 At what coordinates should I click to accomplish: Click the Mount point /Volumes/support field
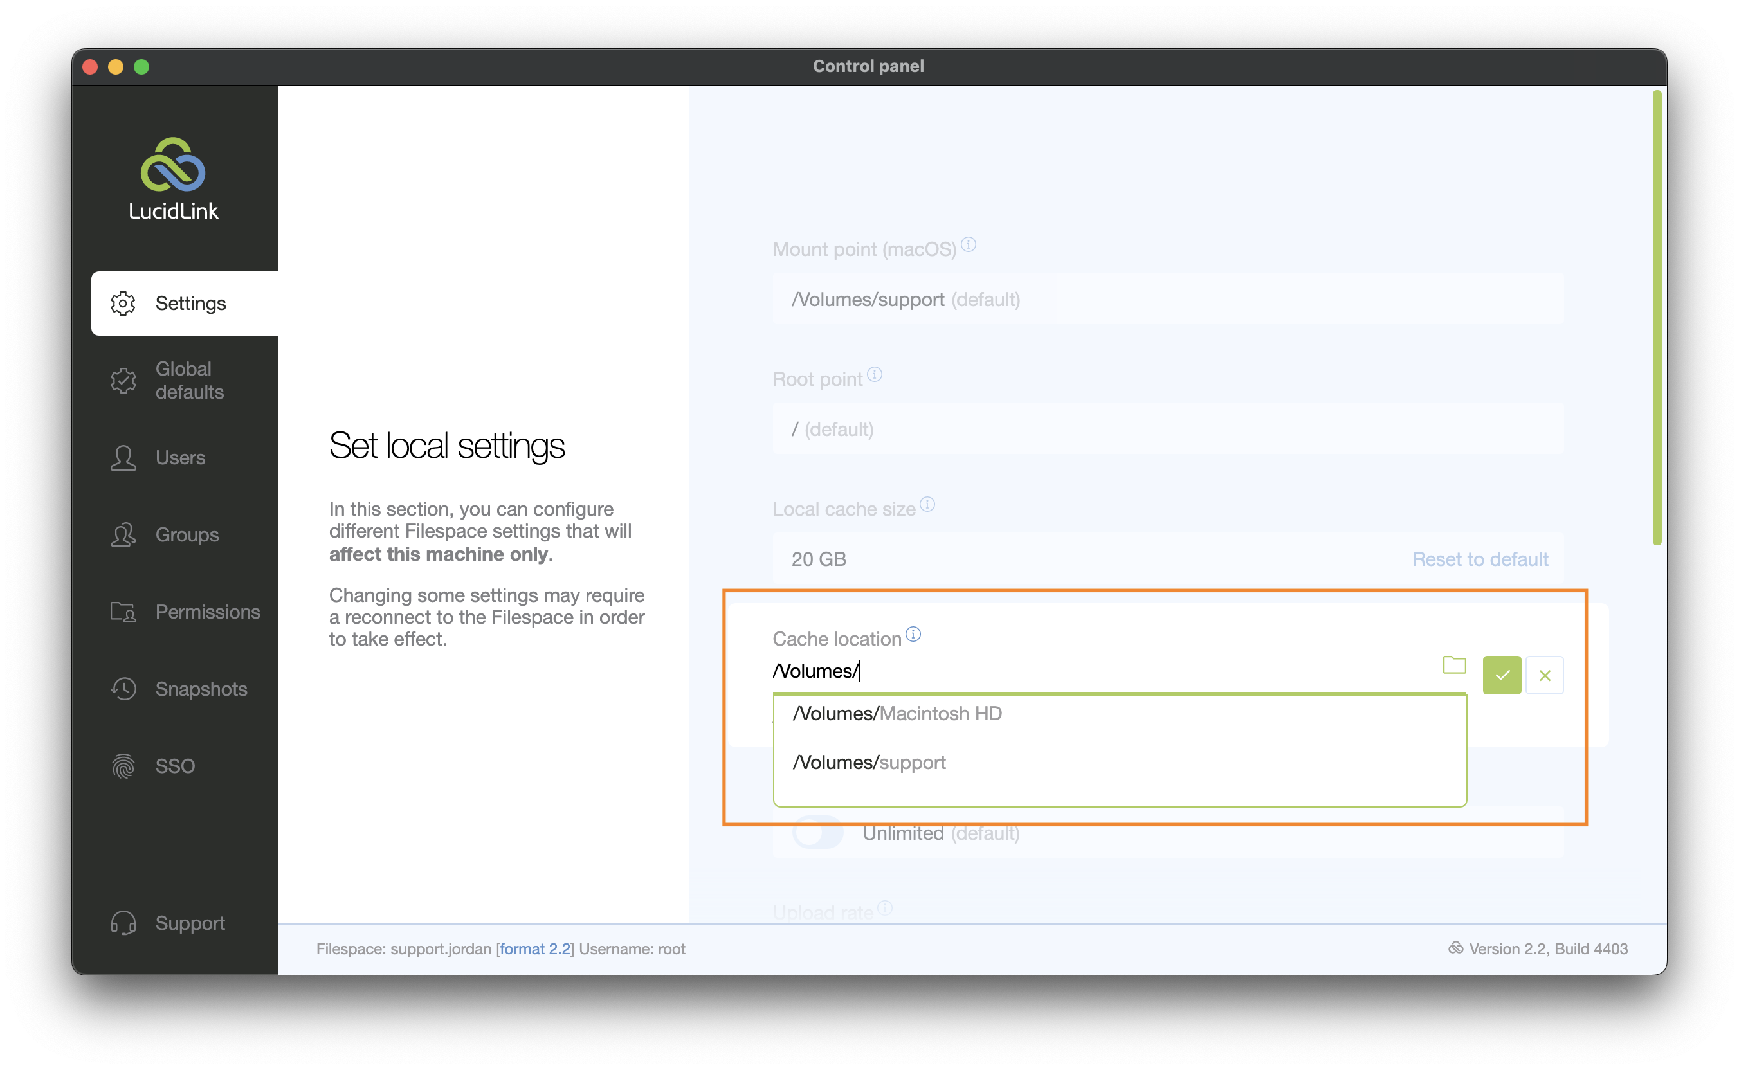1169,300
